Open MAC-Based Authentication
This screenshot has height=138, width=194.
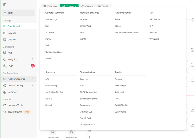tap(127, 33)
